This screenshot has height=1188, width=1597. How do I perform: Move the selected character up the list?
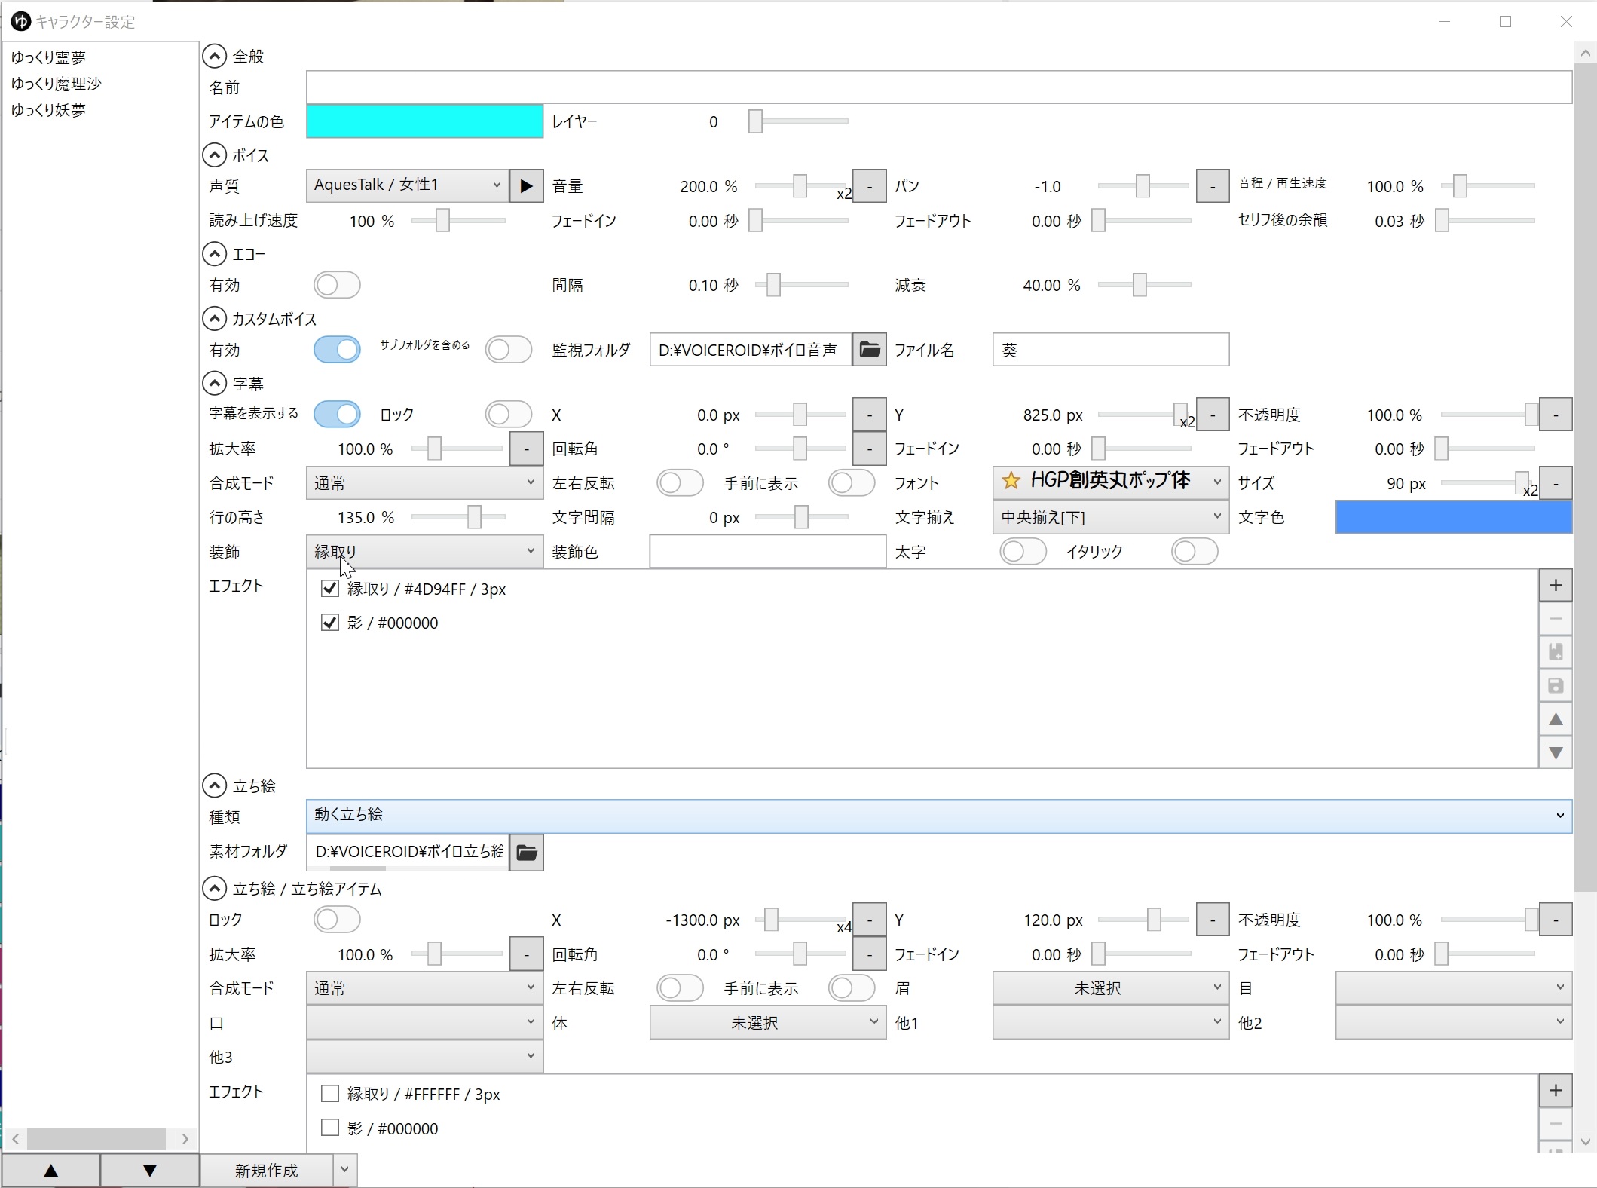[51, 1171]
